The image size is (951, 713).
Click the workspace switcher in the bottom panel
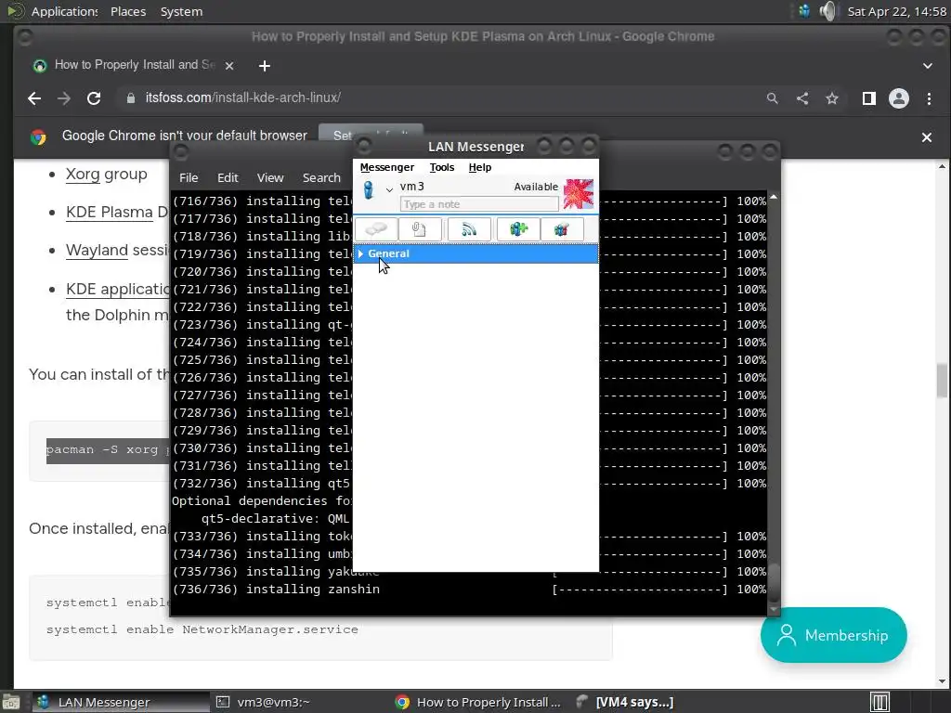pyautogui.click(x=879, y=702)
